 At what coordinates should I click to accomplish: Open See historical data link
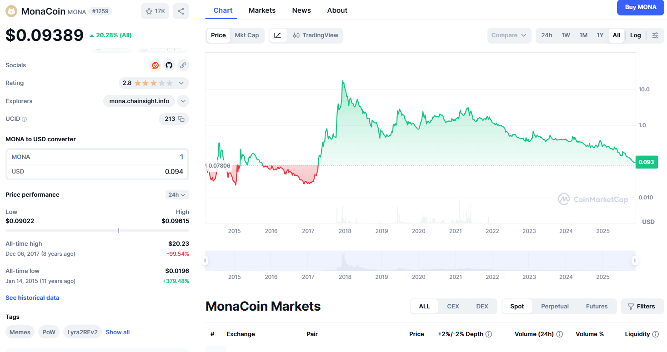click(x=32, y=298)
